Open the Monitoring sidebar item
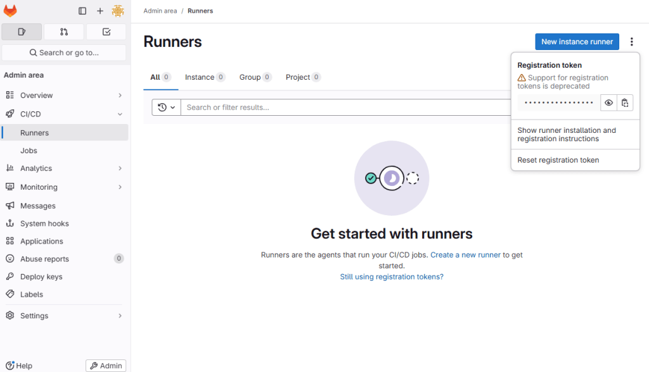649x372 pixels. click(x=64, y=187)
